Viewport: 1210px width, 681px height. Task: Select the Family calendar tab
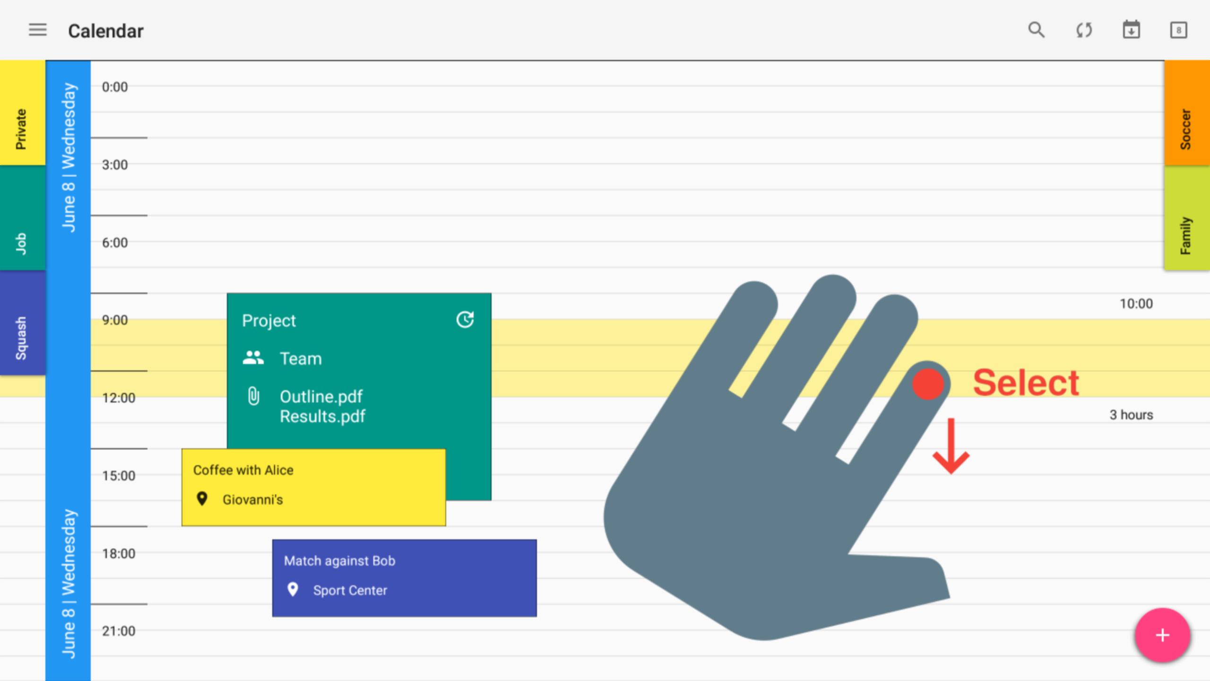point(1187,218)
